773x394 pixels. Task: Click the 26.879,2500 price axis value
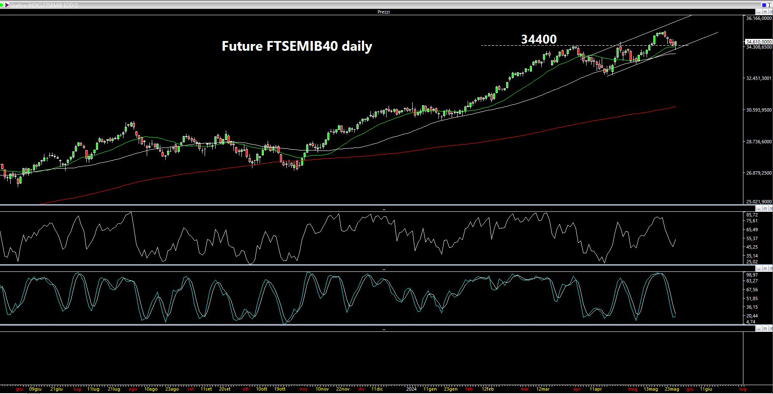point(759,173)
